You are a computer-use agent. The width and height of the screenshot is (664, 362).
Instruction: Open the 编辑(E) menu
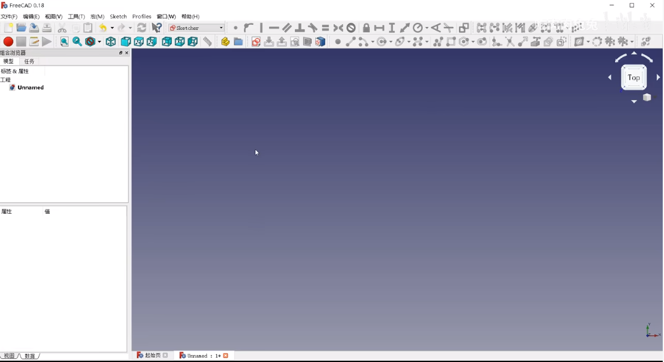point(31,17)
